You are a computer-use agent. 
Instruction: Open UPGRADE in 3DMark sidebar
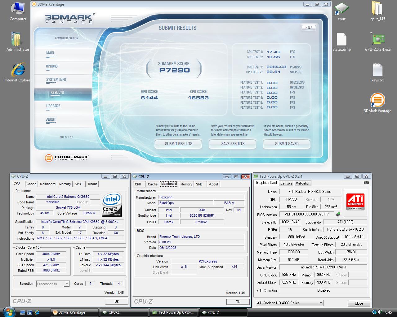(x=53, y=106)
